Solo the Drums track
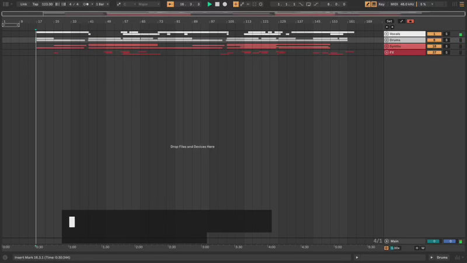The height and width of the screenshot is (263, 467). point(447,40)
